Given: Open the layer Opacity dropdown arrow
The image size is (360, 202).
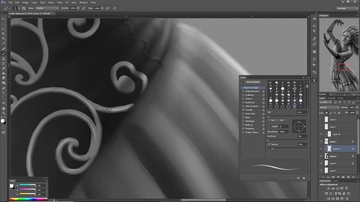Looking at the screenshot, I should click(357, 107).
